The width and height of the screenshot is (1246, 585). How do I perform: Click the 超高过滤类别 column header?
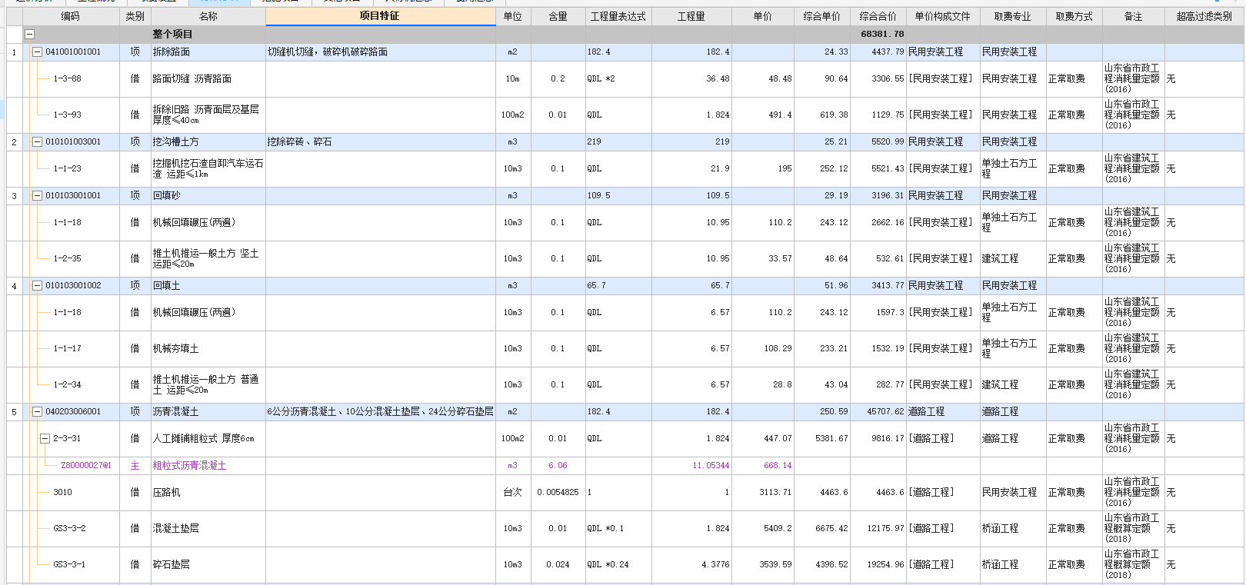click(x=1204, y=16)
